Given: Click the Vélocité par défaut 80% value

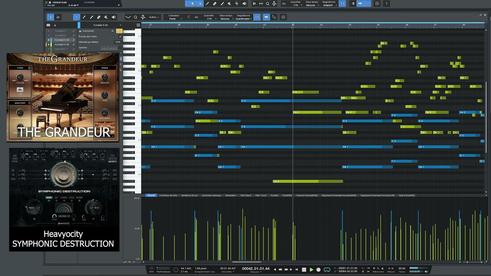Looking at the screenshot, I should point(118,42).
